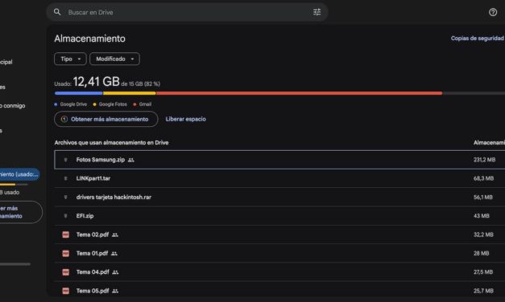Click the Tema 02.pdf PDF icon
Viewport: 505px width, 302px height.
click(66, 235)
